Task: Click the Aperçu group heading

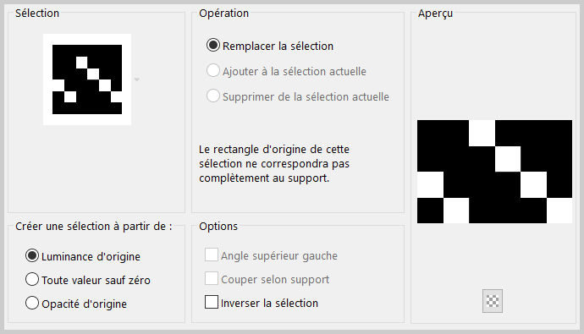Action: point(435,14)
